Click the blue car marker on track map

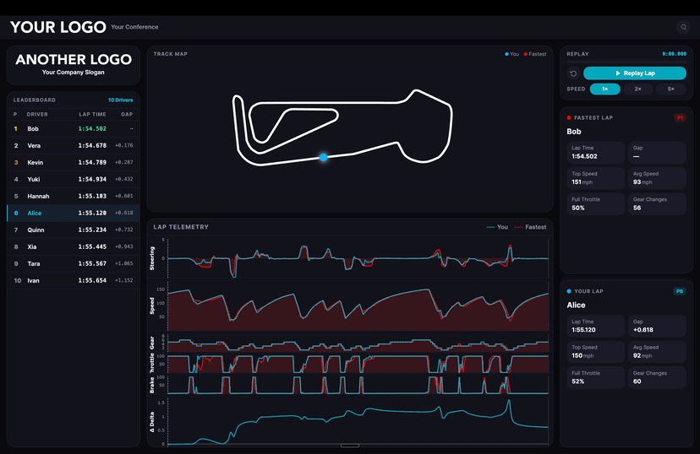323,157
